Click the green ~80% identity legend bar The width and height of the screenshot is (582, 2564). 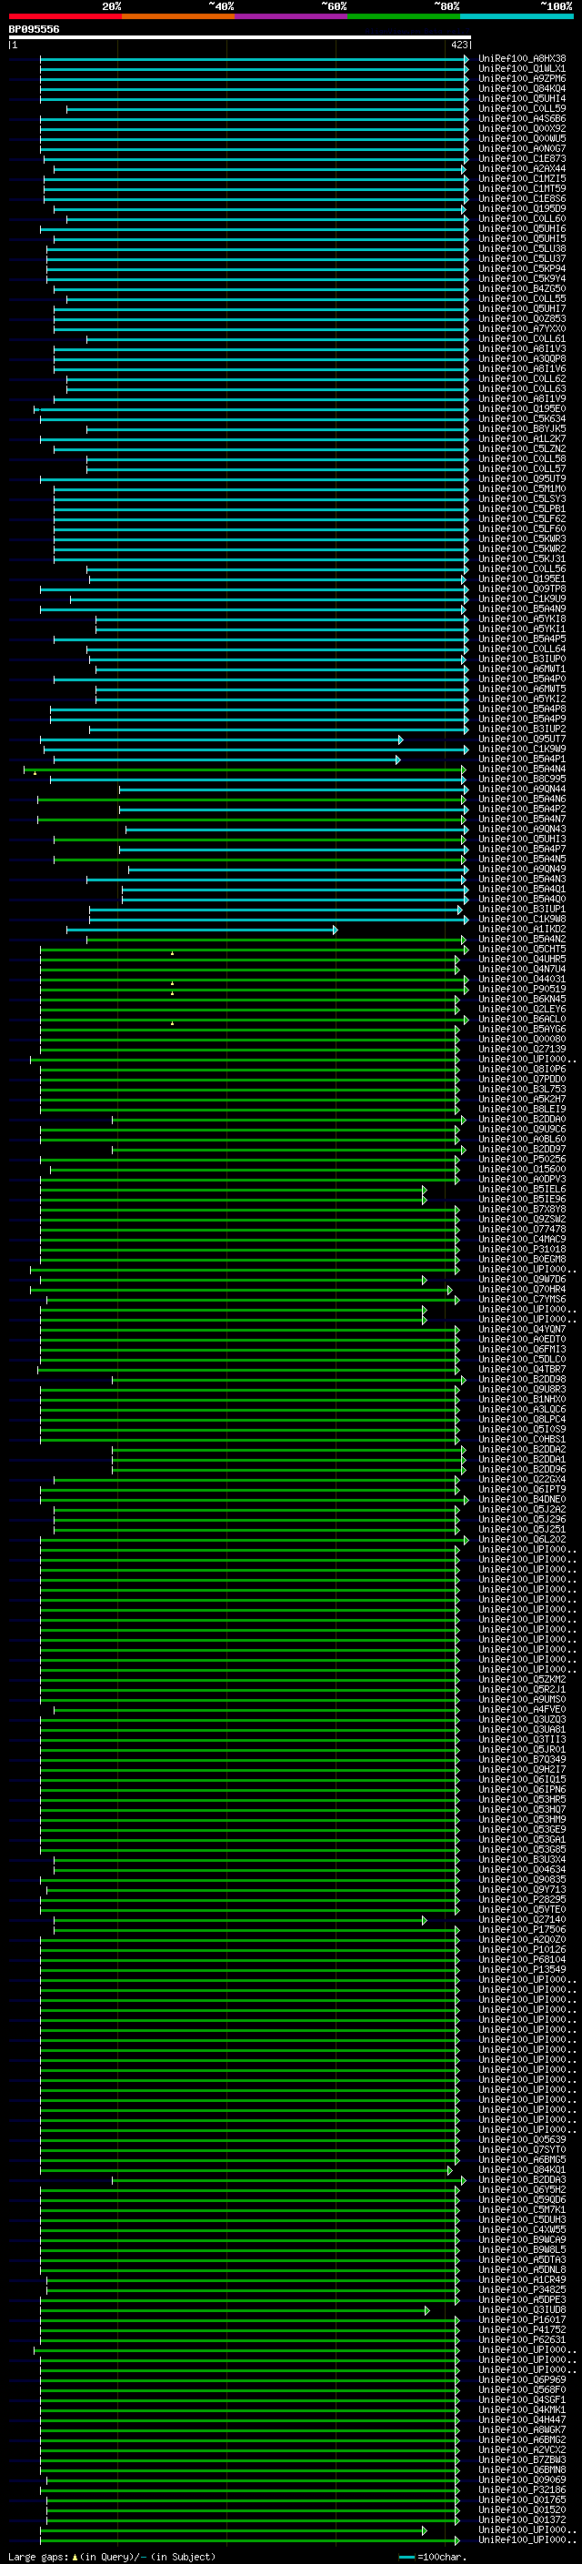404,17
